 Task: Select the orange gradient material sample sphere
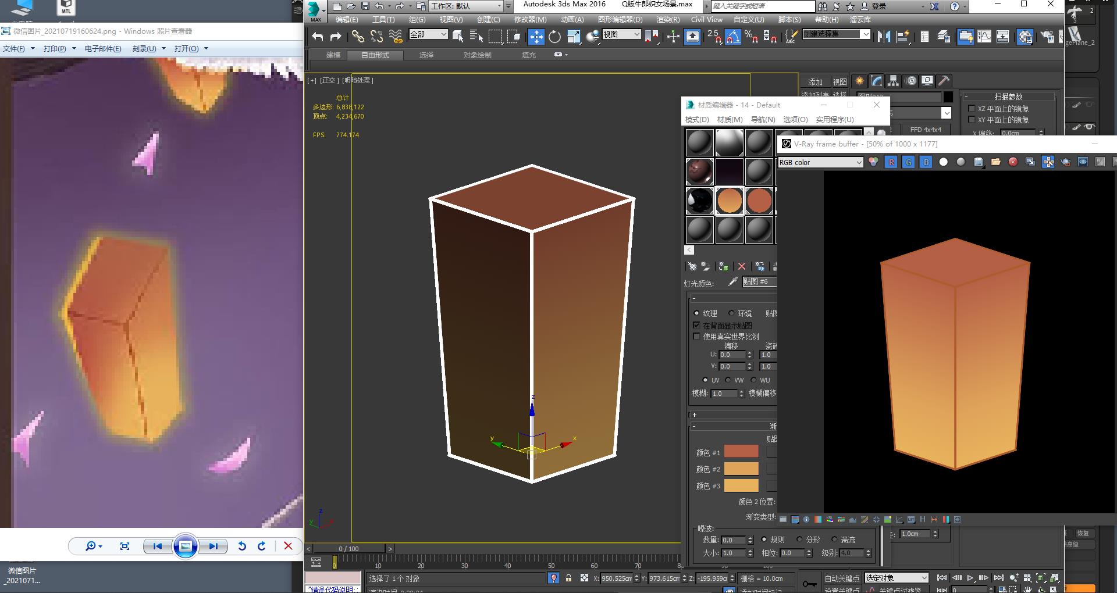[729, 201]
